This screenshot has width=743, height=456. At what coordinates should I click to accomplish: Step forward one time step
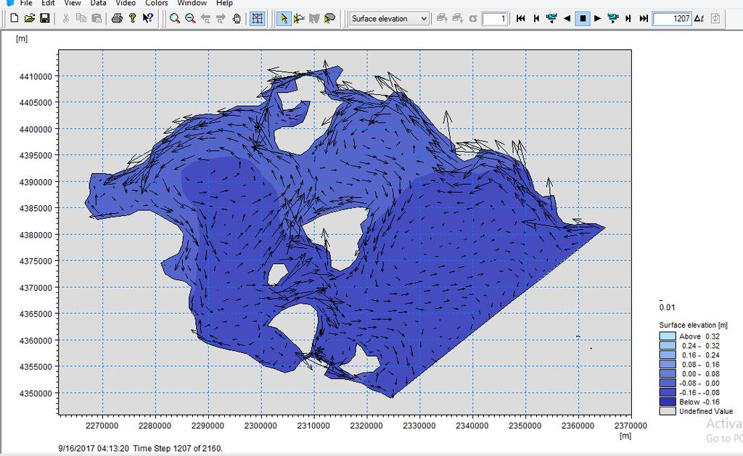tap(628, 18)
